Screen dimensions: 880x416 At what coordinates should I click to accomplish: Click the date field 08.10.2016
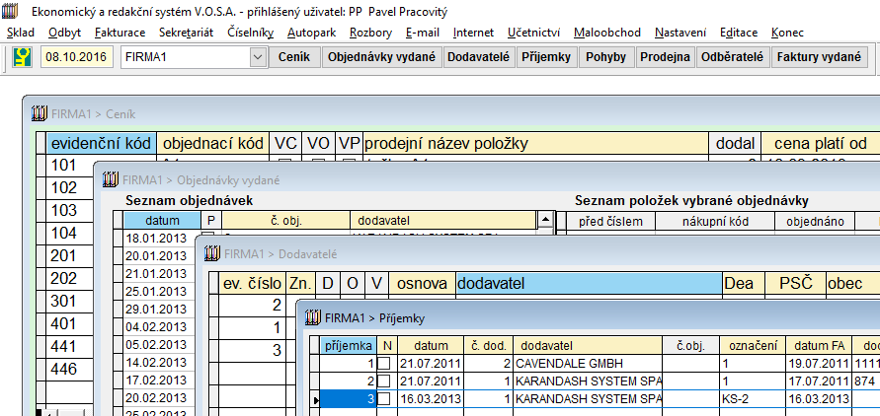77,57
